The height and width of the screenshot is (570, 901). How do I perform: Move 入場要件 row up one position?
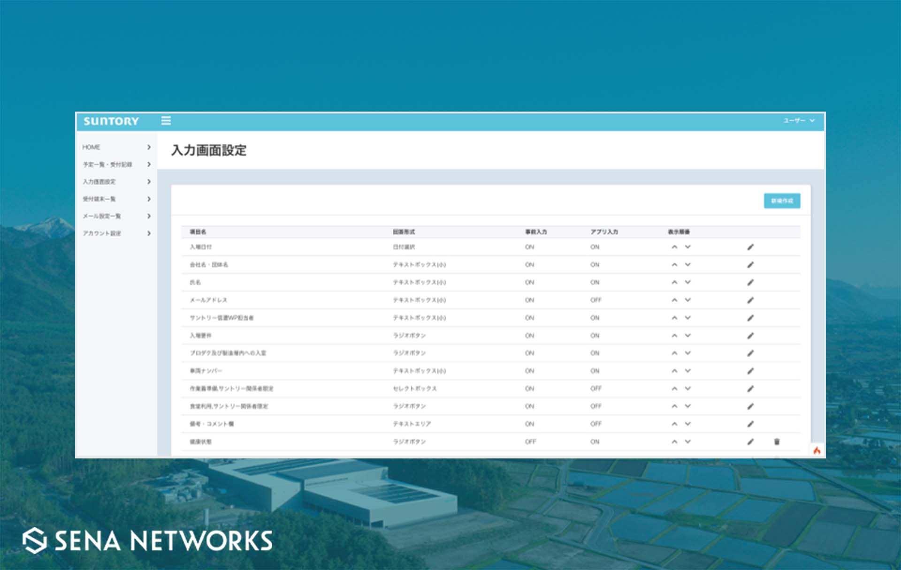coord(674,336)
